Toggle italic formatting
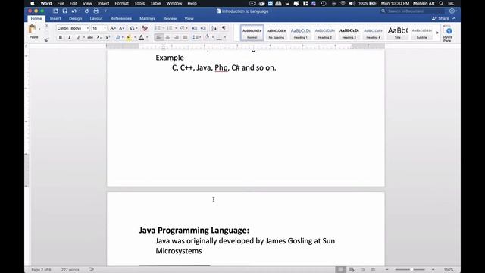The image size is (485, 273). coord(69,37)
